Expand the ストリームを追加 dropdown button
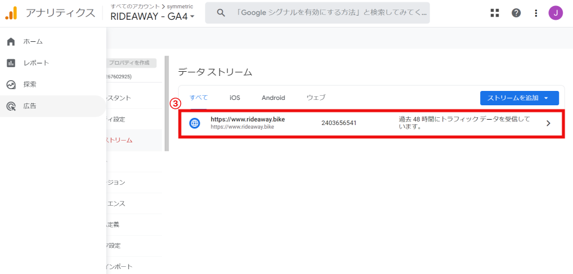Image resolution: width=573 pixels, height=274 pixels. click(519, 98)
